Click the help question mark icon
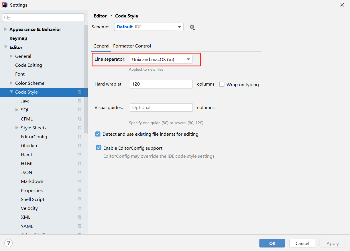This screenshot has width=350, height=251. pyautogui.click(x=9, y=243)
